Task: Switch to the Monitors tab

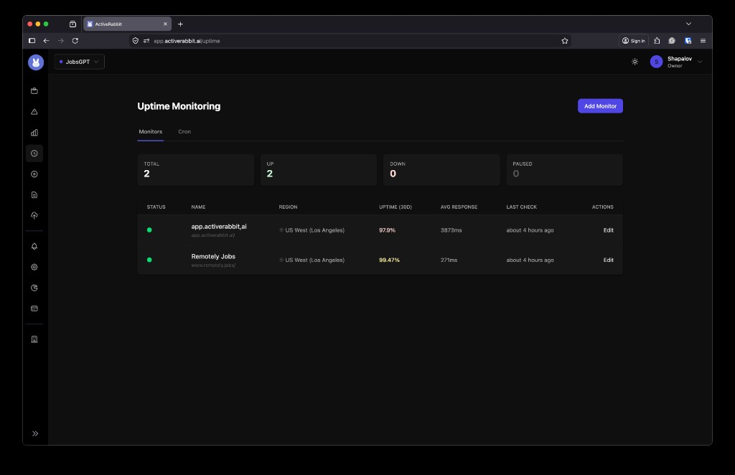Action: click(151, 131)
